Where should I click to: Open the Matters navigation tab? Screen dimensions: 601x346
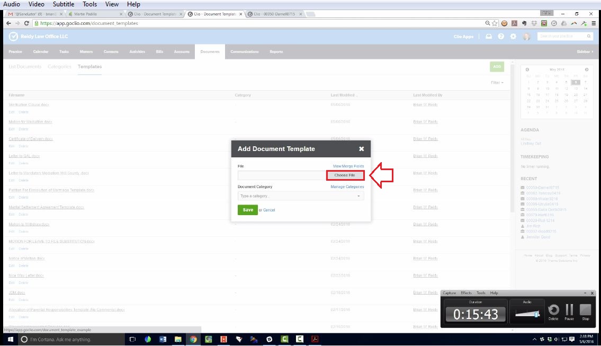tap(86, 52)
